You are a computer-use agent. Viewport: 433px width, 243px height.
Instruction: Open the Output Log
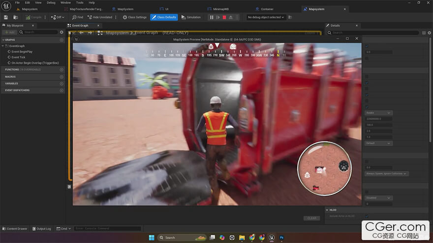[42, 229]
